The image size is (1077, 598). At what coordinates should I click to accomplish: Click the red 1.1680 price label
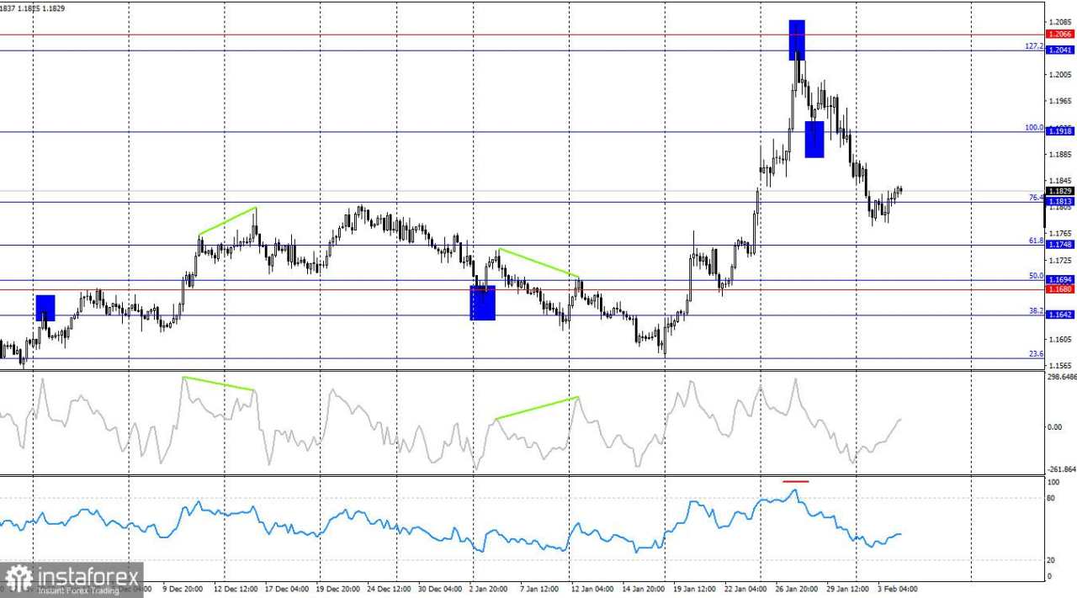point(1058,288)
